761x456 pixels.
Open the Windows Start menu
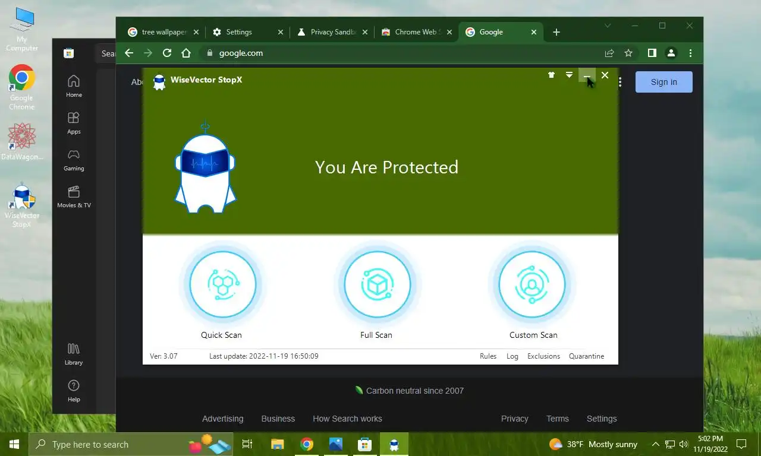pyautogui.click(x=14, y=444)
